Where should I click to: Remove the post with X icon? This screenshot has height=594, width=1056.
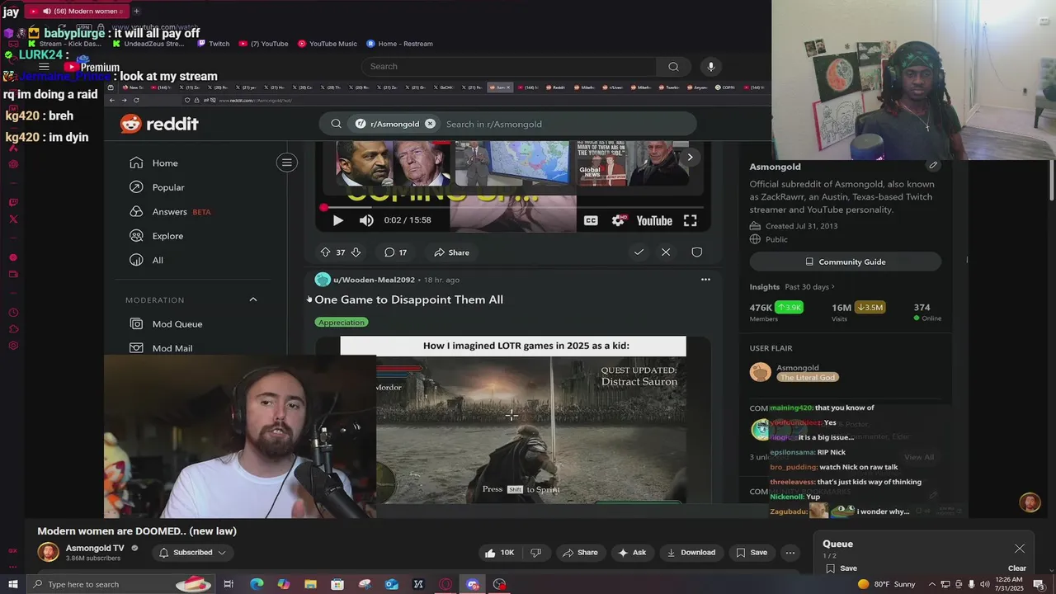pos(666,252)
